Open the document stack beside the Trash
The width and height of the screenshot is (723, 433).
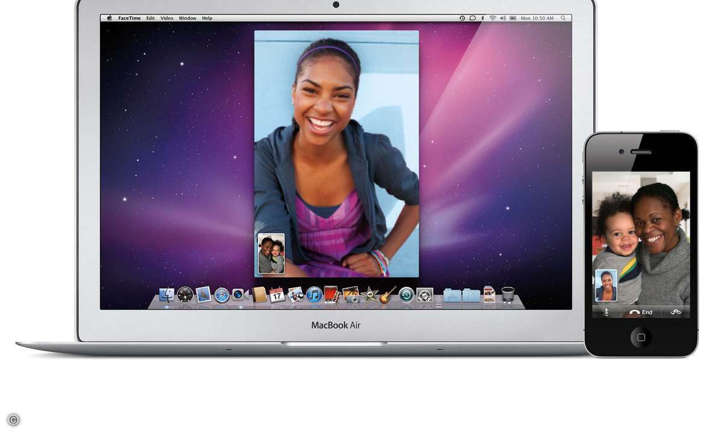pyautogui.click(x=489, y=294)
